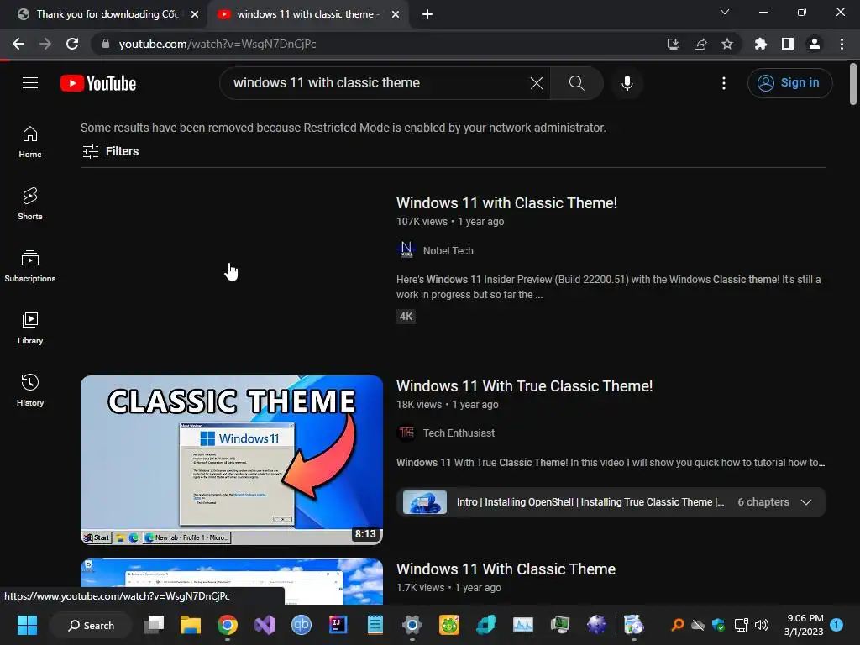Viewport: 860px width, 645px height.
Task: Open video 'Windows 11 with Classic Theme!'
Action: tap(506, 203)
